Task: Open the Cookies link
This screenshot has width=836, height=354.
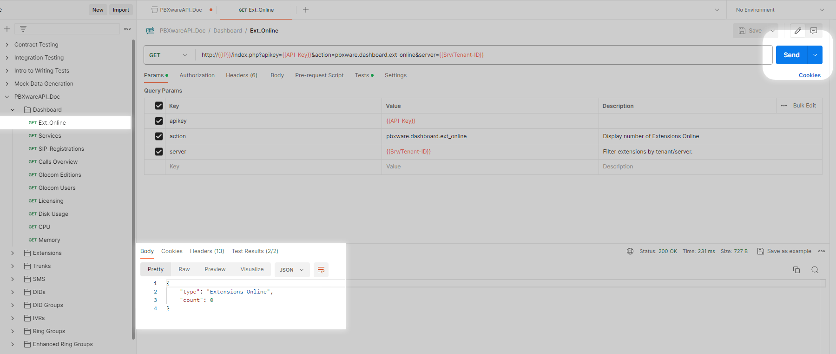Action: click(810, 75)
